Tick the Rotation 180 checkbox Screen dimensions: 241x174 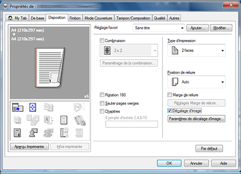(x=102, y=95)
